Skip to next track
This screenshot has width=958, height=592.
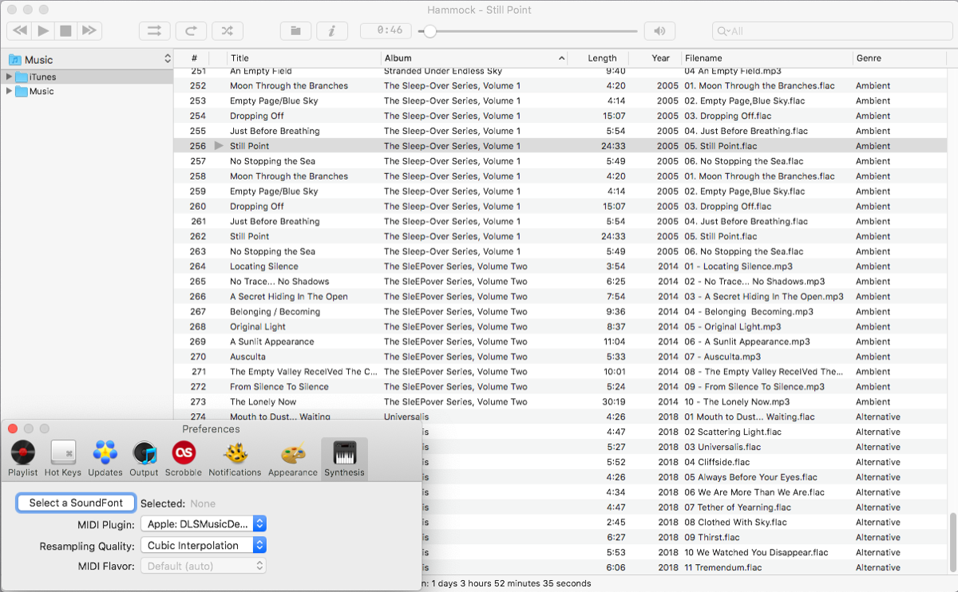click(x=89, y=31)
